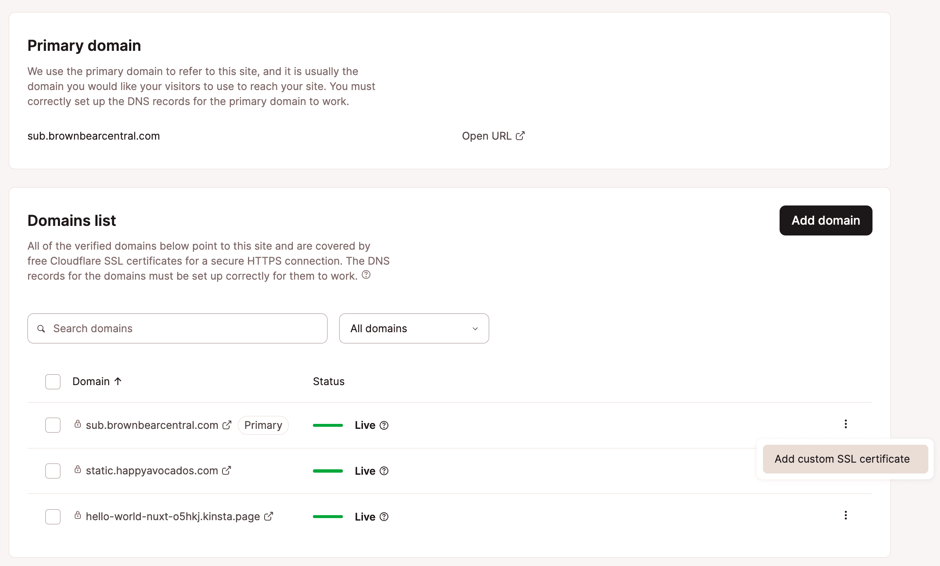Click the help icon beside the DNS records text
Image resolution: width=940 pixels, height=566 pixels.
tap(366, 274)
